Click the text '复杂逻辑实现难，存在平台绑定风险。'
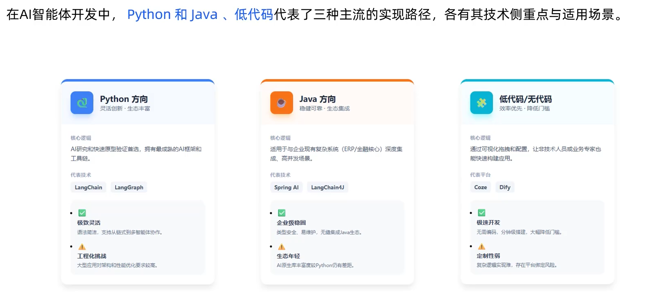Screen dimensions: 648x303 (x=517, y=265)
